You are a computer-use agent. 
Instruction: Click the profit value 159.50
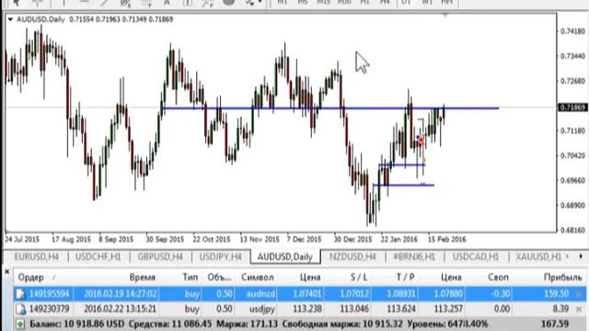click(x=556, y=294)
